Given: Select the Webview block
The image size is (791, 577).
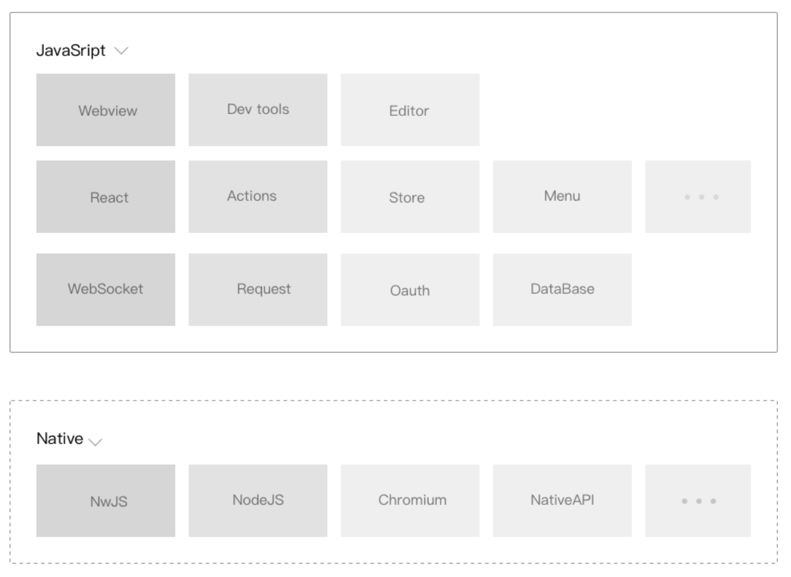Looking at the screenshot, I should point(106,110).
